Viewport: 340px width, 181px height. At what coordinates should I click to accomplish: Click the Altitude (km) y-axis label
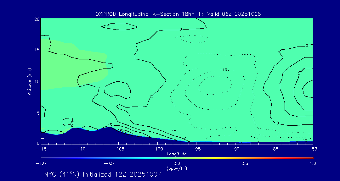pyautogui.click(x=29, y=81)
